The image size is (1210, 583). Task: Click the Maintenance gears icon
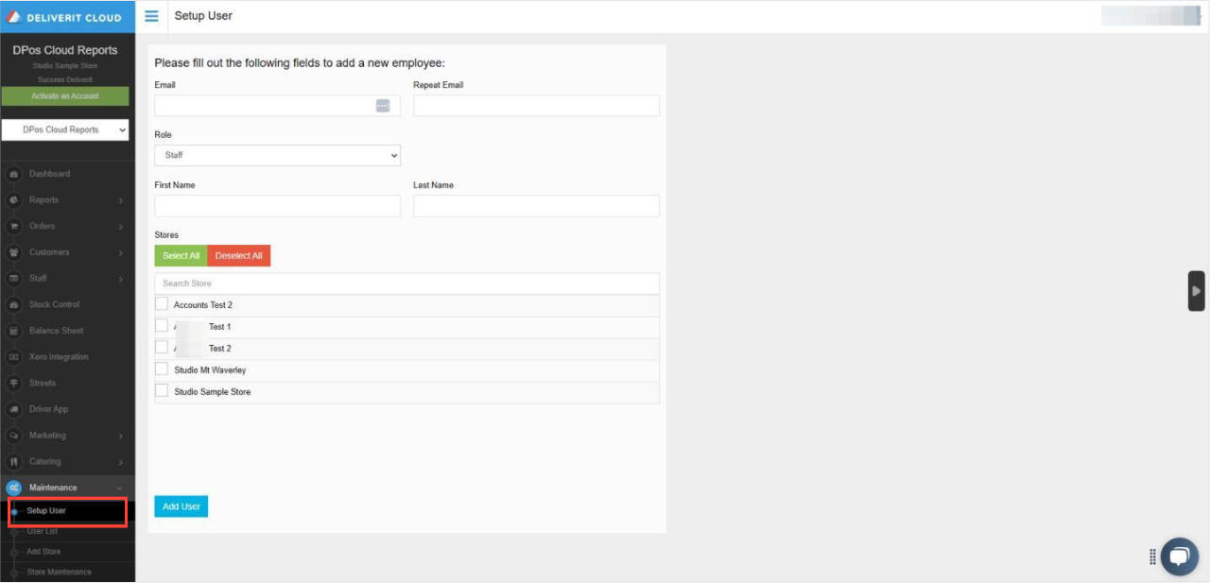tap(13, 488)
